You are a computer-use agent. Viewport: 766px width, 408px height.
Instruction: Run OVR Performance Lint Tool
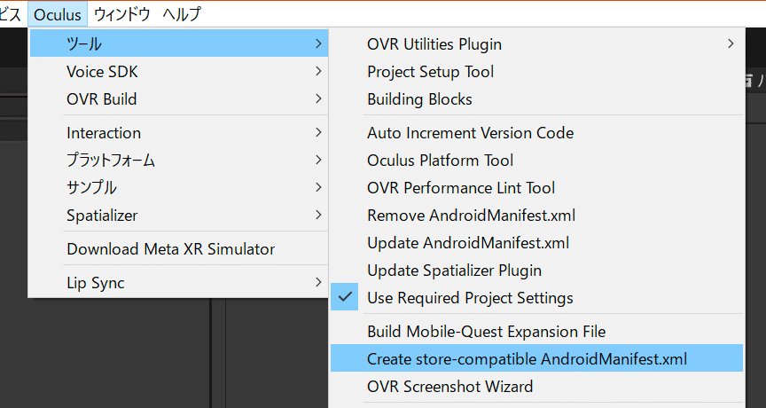(x=461, y=188)
